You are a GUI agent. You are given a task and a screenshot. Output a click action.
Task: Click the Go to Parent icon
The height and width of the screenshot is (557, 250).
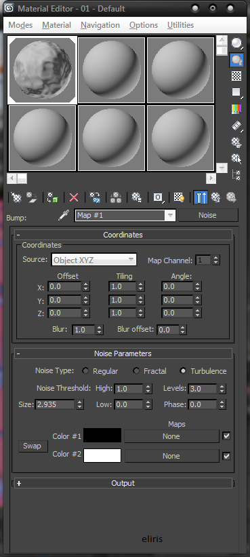[216, 197]
